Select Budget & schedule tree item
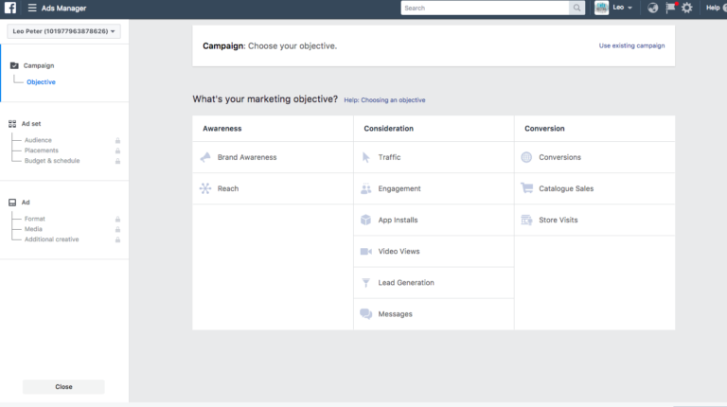Screen dimensions: 727x407 tap(52, 160)
